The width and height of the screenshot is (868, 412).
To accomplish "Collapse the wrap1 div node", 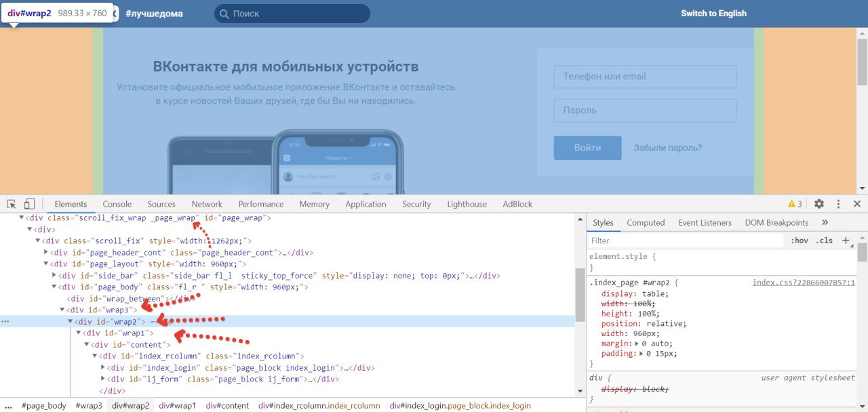I will pos(79,333).
